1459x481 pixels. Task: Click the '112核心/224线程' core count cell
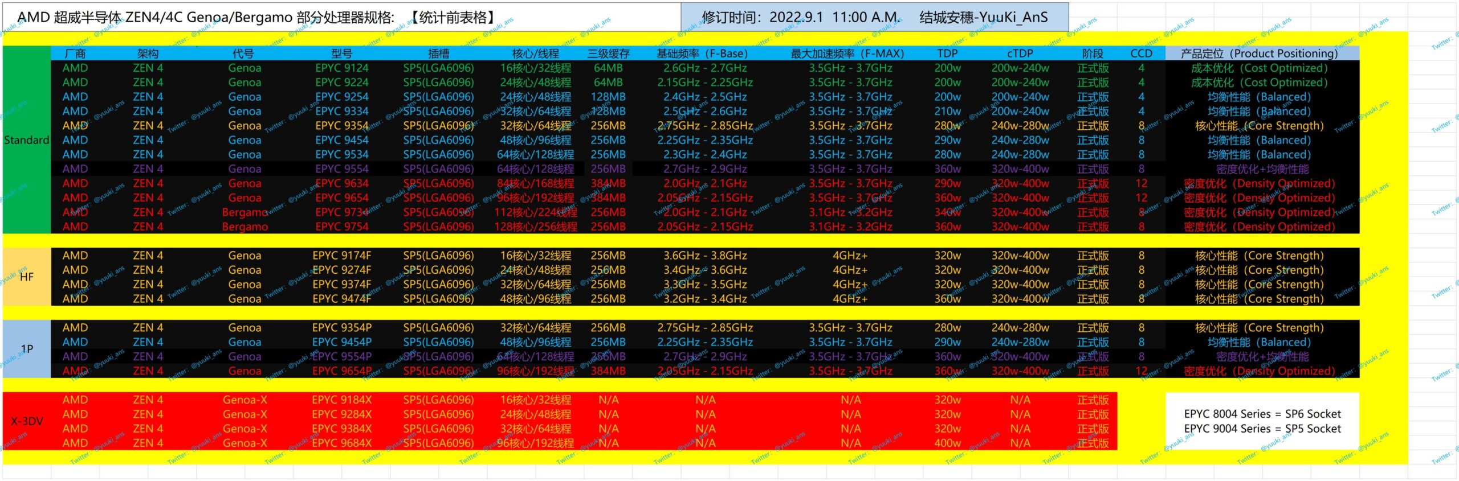536,212
